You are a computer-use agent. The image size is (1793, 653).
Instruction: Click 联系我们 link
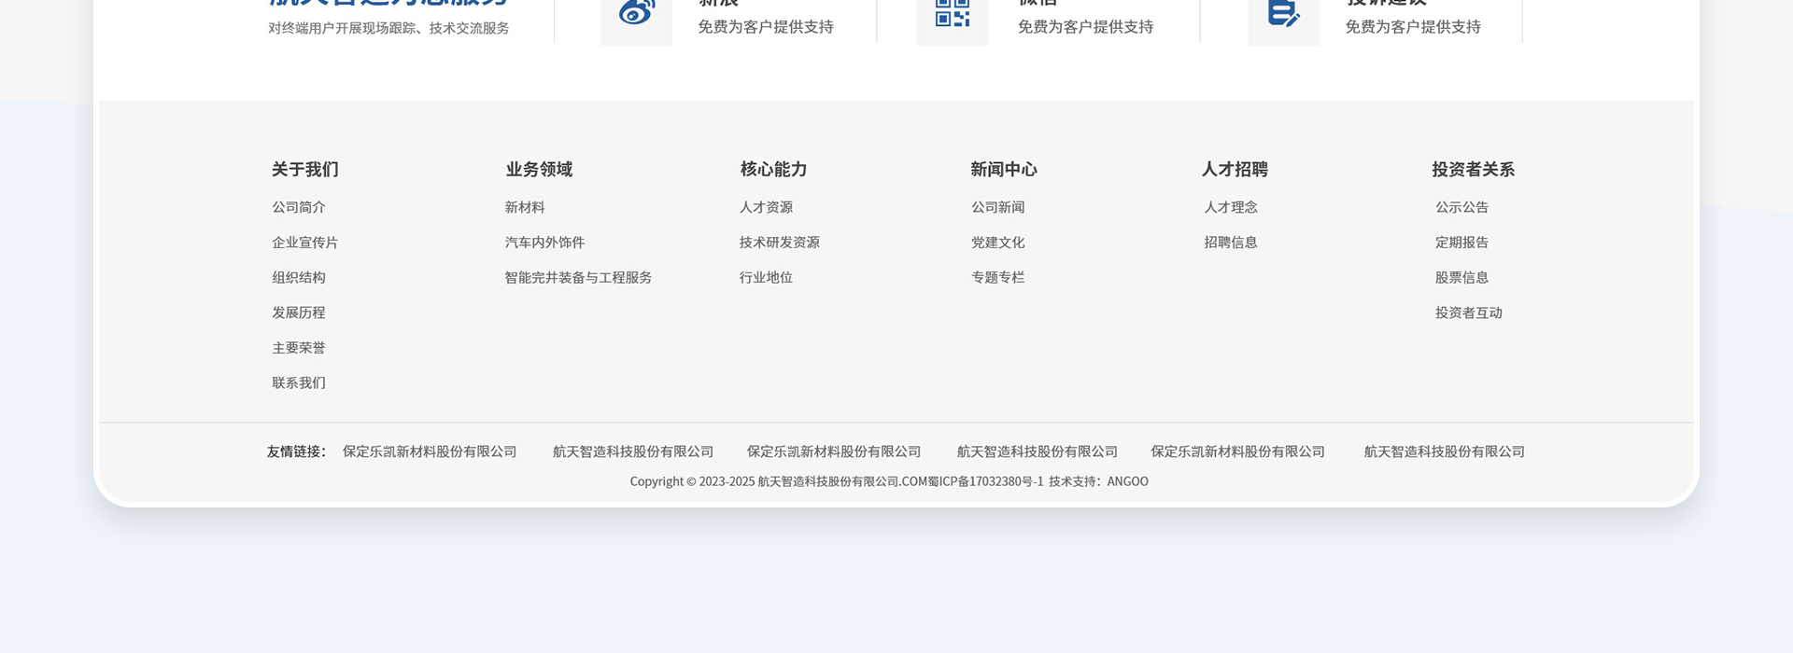point(299,383)
